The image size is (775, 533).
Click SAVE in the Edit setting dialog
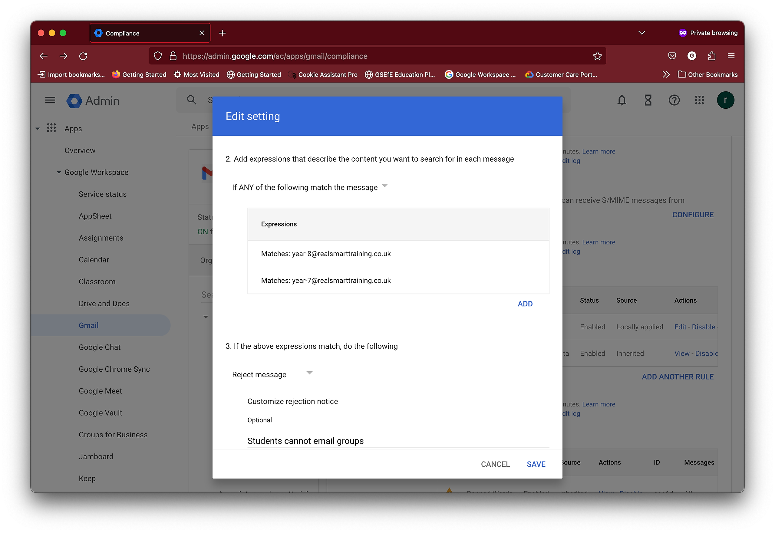tap(536, 464)
